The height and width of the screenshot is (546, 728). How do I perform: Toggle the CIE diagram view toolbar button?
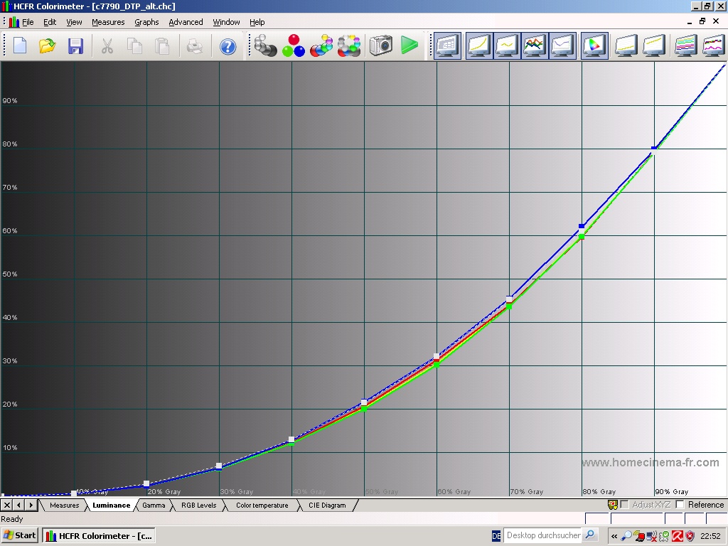pos(594,46)
